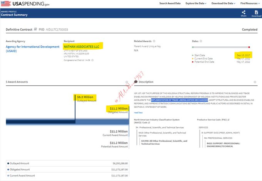
Task: Expand the Download the Data menu
Action: pyautogui.click(x=224, y=3)
